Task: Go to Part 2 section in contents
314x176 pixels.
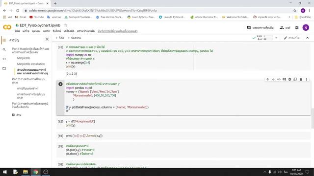Action: click(28, 81)
